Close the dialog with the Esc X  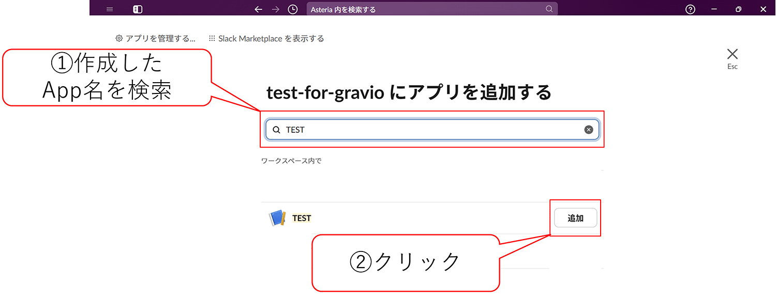pos(733,54)
